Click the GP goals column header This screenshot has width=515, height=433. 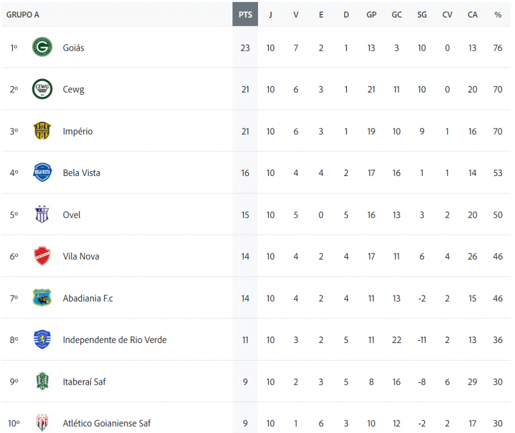(x=371, y=15)
